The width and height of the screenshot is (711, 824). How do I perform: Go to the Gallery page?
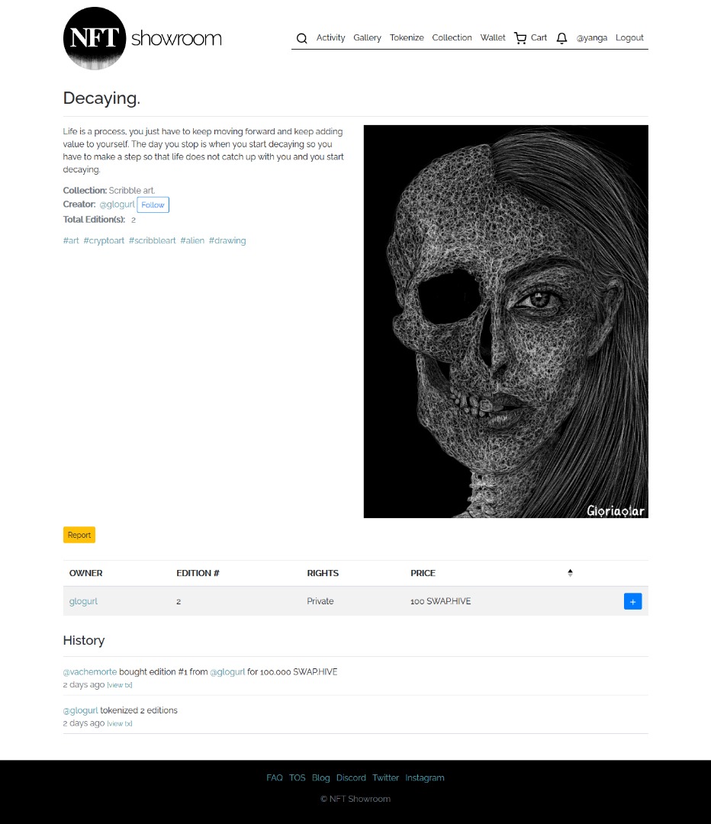pyautogui.click(x=367, y=38)
